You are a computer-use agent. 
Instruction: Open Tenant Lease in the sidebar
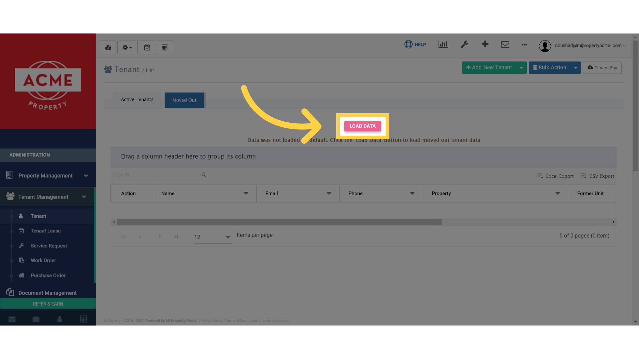46,231
